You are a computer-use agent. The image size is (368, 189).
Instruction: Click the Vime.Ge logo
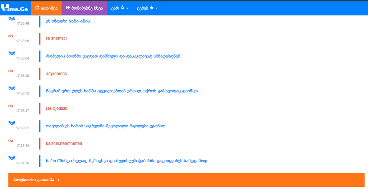[14, 8]
